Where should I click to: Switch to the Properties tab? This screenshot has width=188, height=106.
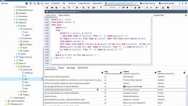click(56, 3)
